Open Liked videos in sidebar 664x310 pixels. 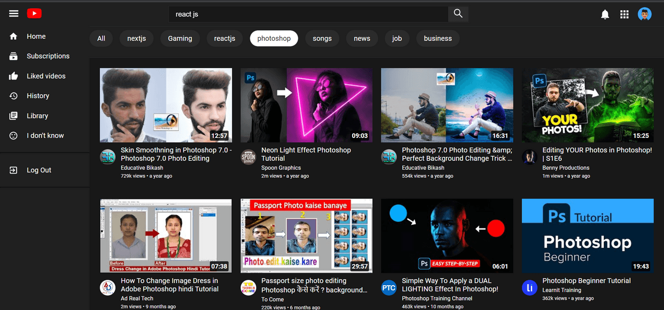tap(46, 76)
